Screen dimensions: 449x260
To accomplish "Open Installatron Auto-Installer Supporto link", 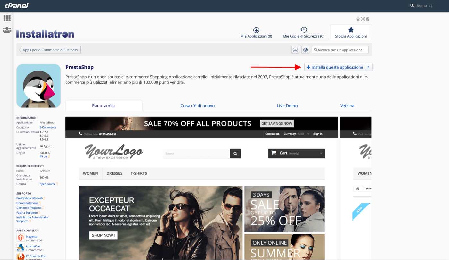I will [x=32, y=219].
